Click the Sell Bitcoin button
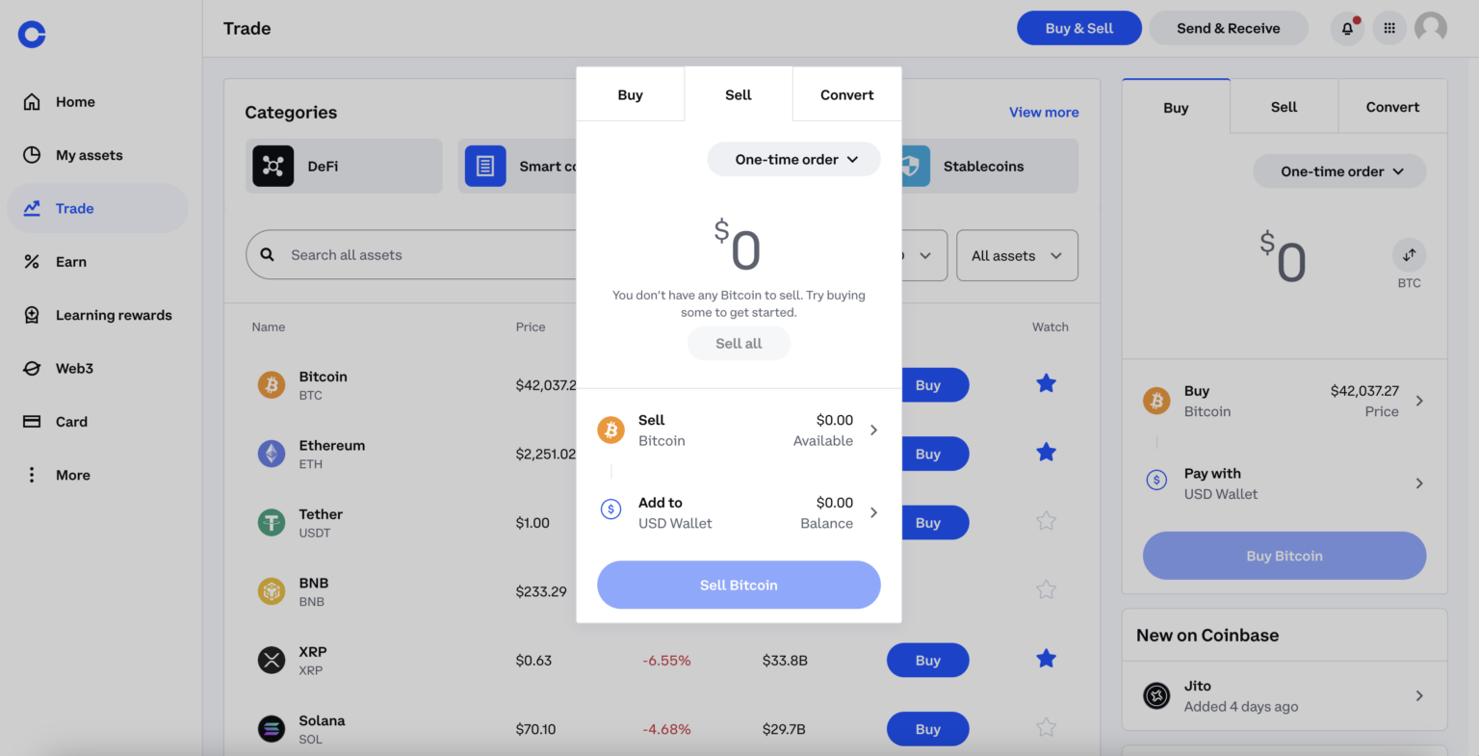Image resolution: width=1479 pixels, height=756 pixels. pos(739,585)
